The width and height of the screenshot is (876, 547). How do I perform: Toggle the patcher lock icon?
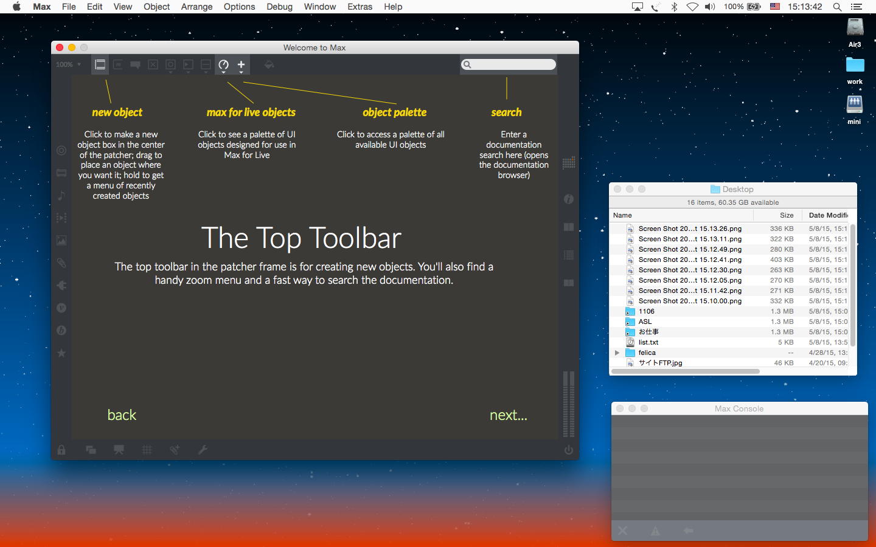click(x=61, y=450)
